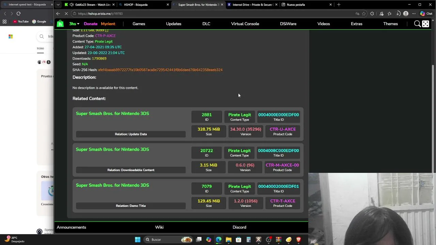Open the Virtual Console category
Image resolution: width=436 pixels, height=245 pixels.
click(x=245, y=24)
